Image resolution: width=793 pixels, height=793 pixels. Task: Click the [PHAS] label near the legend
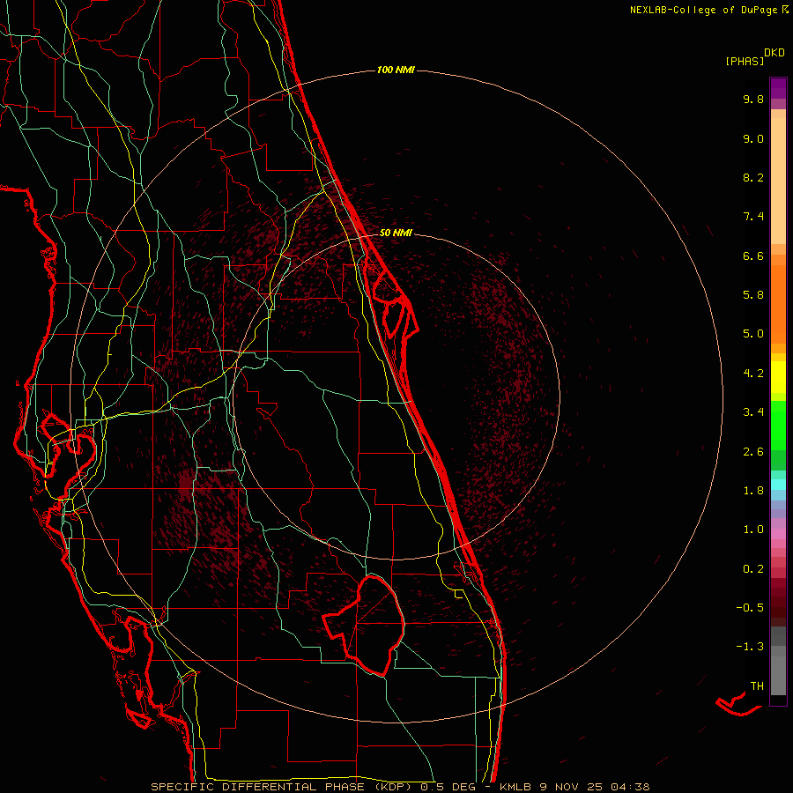pos(745,61)
